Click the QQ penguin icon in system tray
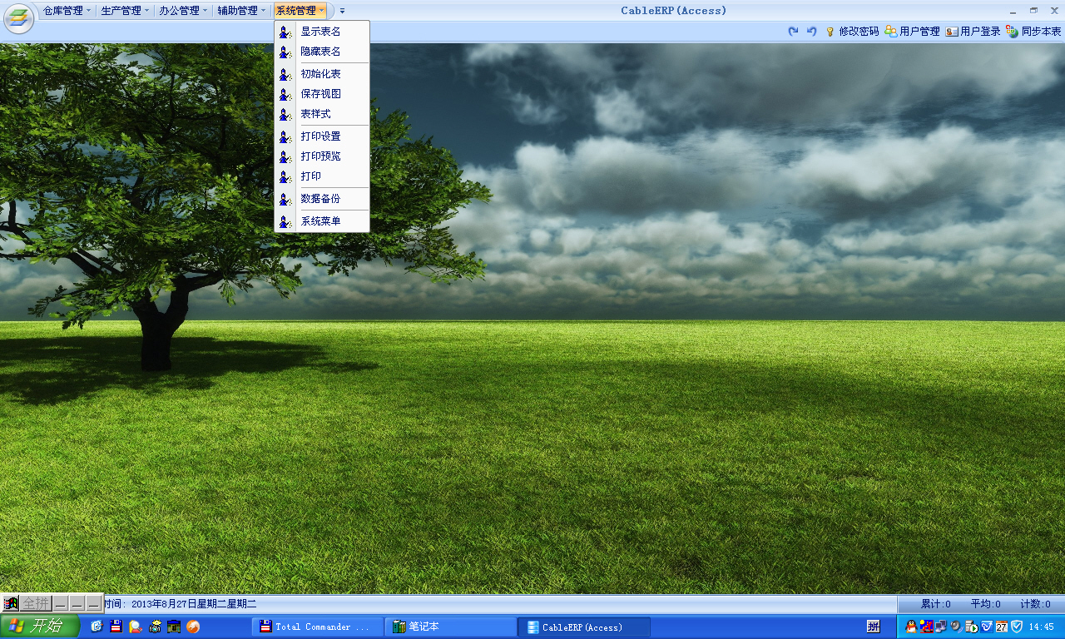 tap(911, 627)
